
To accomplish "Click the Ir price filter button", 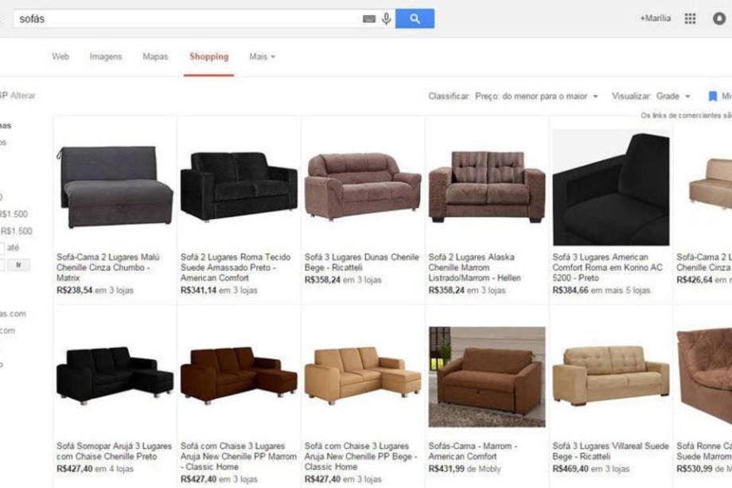I will pos(18,265).
